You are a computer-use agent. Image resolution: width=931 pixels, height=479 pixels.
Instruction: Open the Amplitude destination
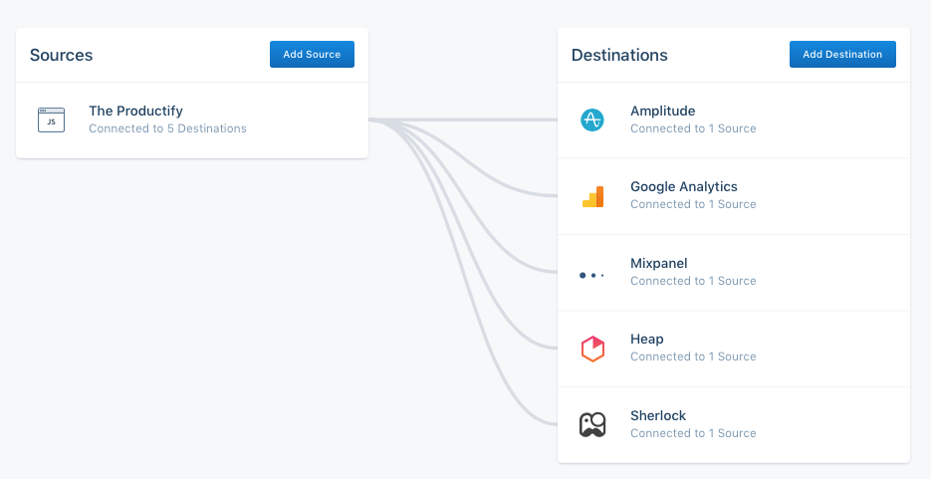pyautogui.click(x=662, y=112)
